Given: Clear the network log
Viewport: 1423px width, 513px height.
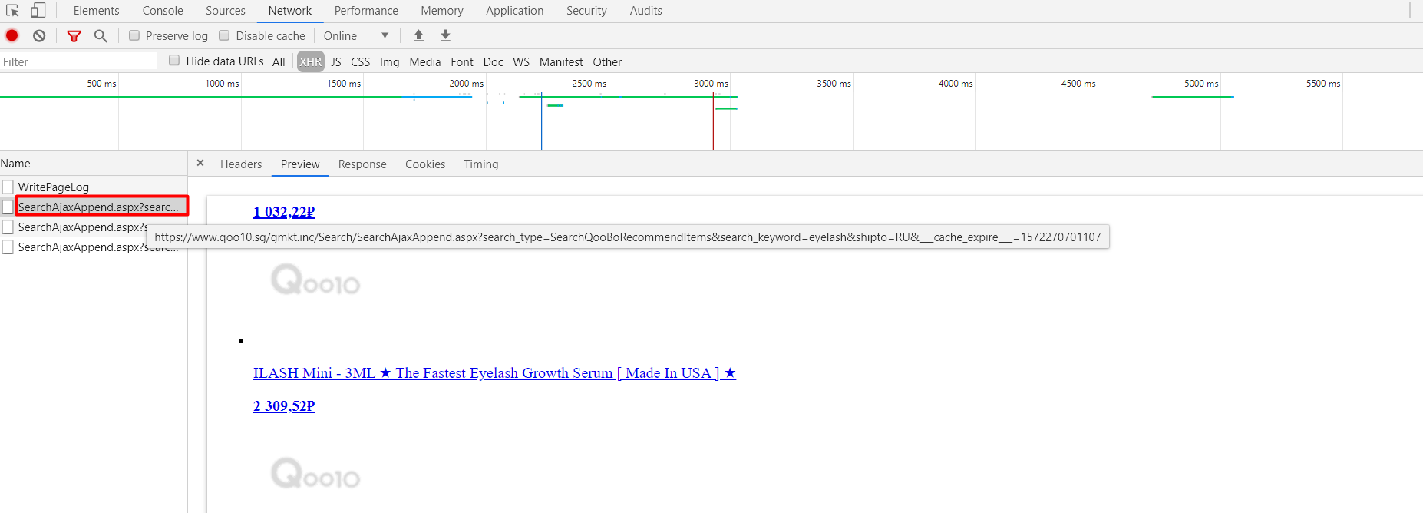Looking at the screenshot, I should coord(39,35).
